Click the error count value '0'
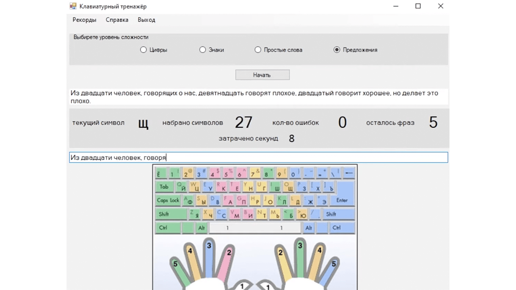Image resolution: width=516 pixels, height=290 pixels. click(x=342, y=122)
